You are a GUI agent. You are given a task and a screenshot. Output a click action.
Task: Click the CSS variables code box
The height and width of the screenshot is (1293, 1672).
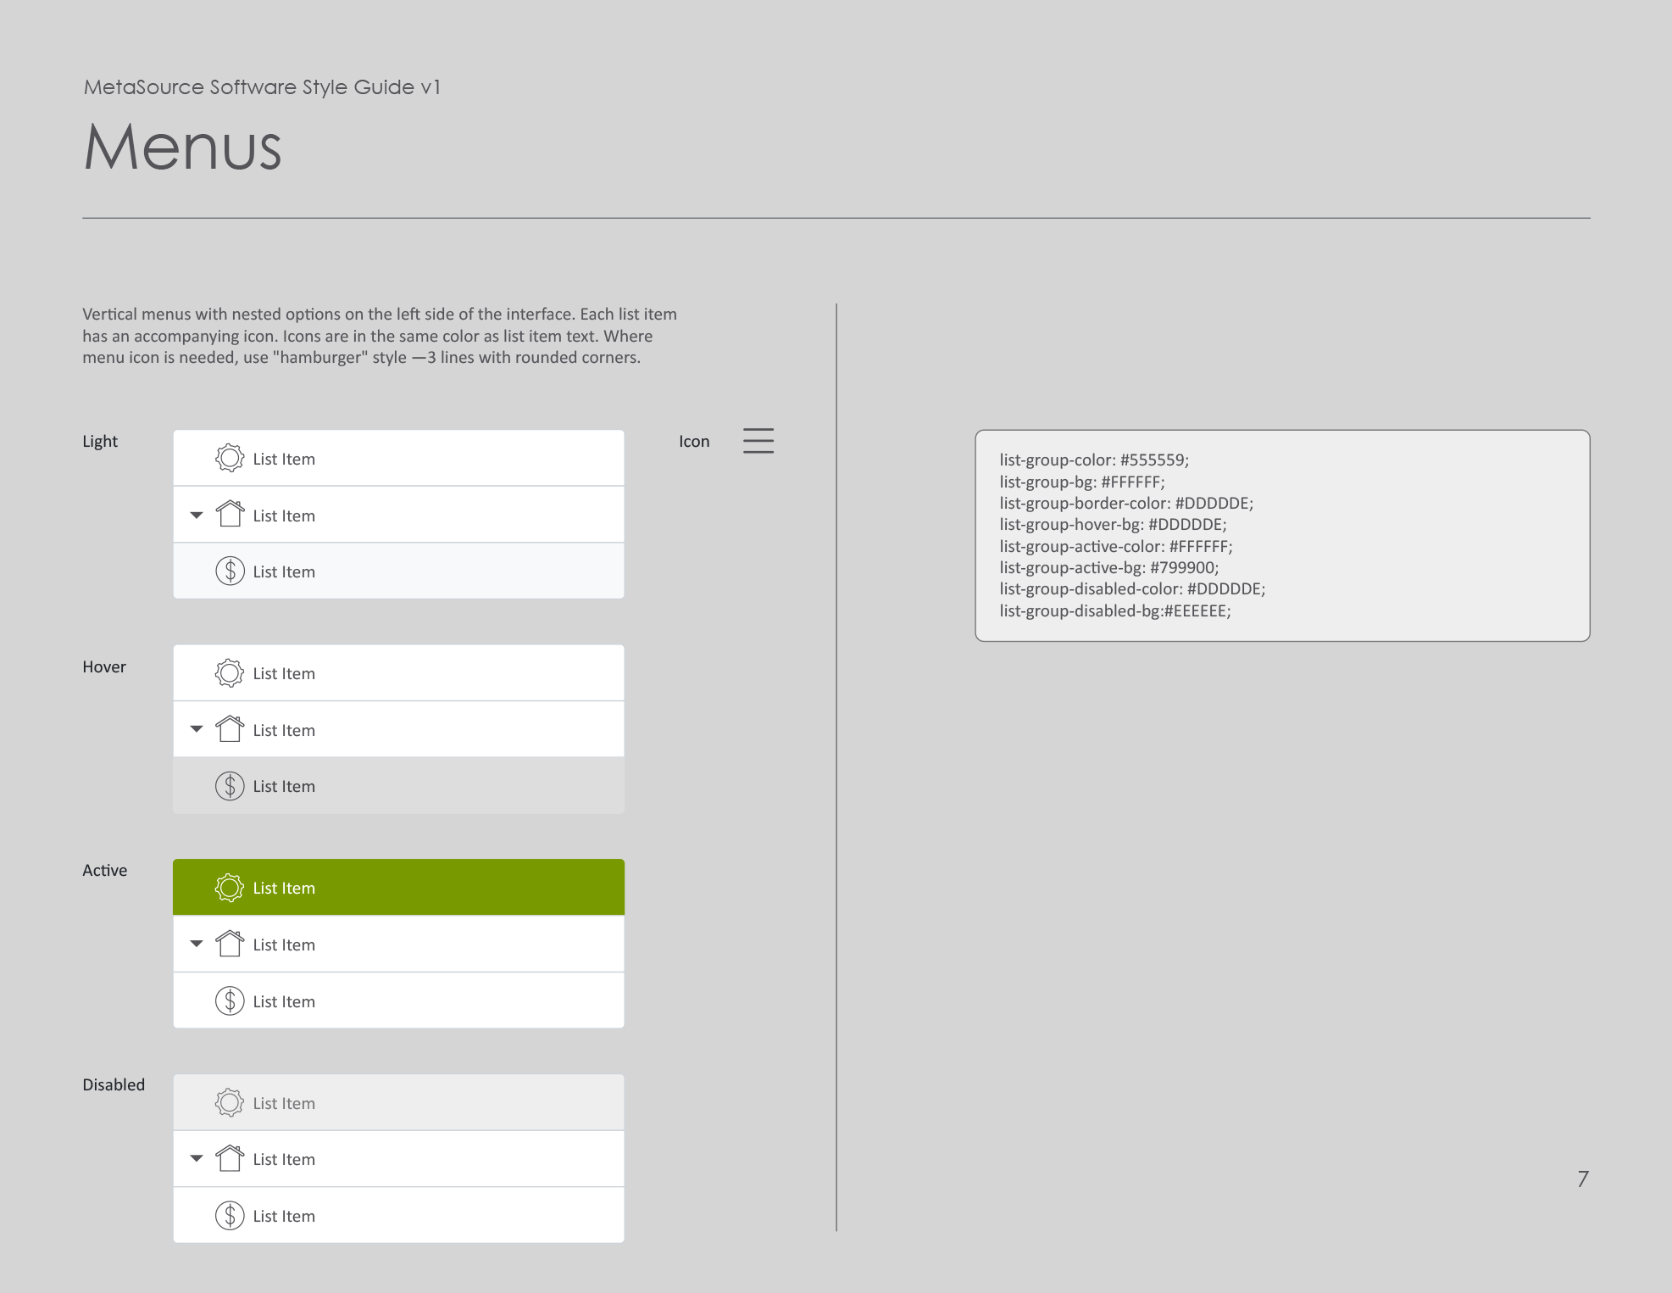pyautogui.click(x=1283, y=535)
